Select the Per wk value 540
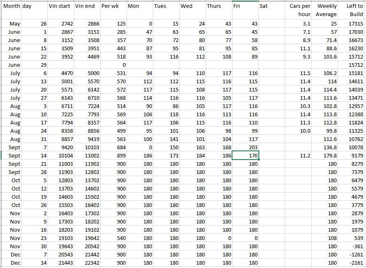The width and height of the screenshot is (366, 268). (x=113, y=238)
